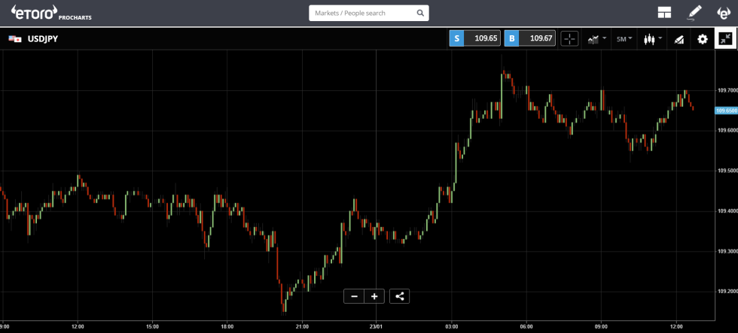
Task: Select the USDJPY instrument name
Action: (x=42, y=39)
